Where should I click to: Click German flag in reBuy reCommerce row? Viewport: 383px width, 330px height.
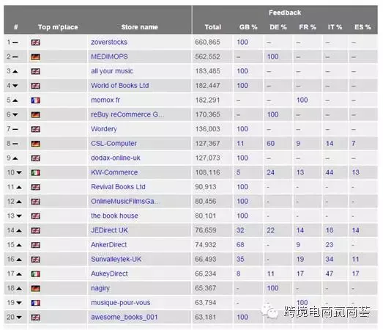click(36, 114)
